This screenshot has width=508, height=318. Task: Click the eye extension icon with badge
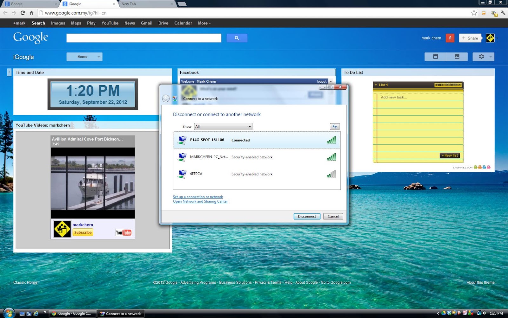tap(493, 13)
